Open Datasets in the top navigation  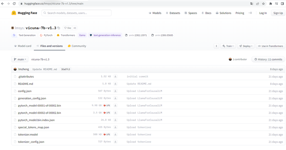pyautogui.click(x=173, y=13)
